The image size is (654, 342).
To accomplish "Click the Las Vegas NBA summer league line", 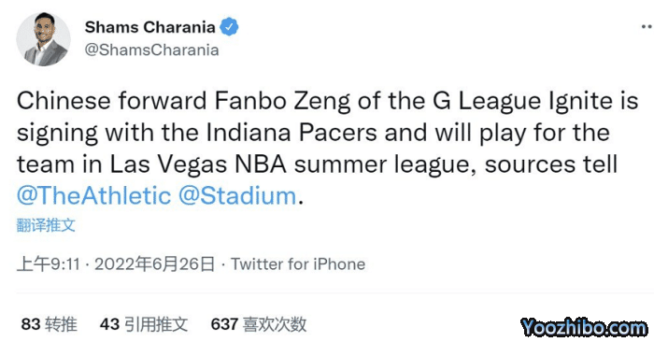I will [317, 164].
